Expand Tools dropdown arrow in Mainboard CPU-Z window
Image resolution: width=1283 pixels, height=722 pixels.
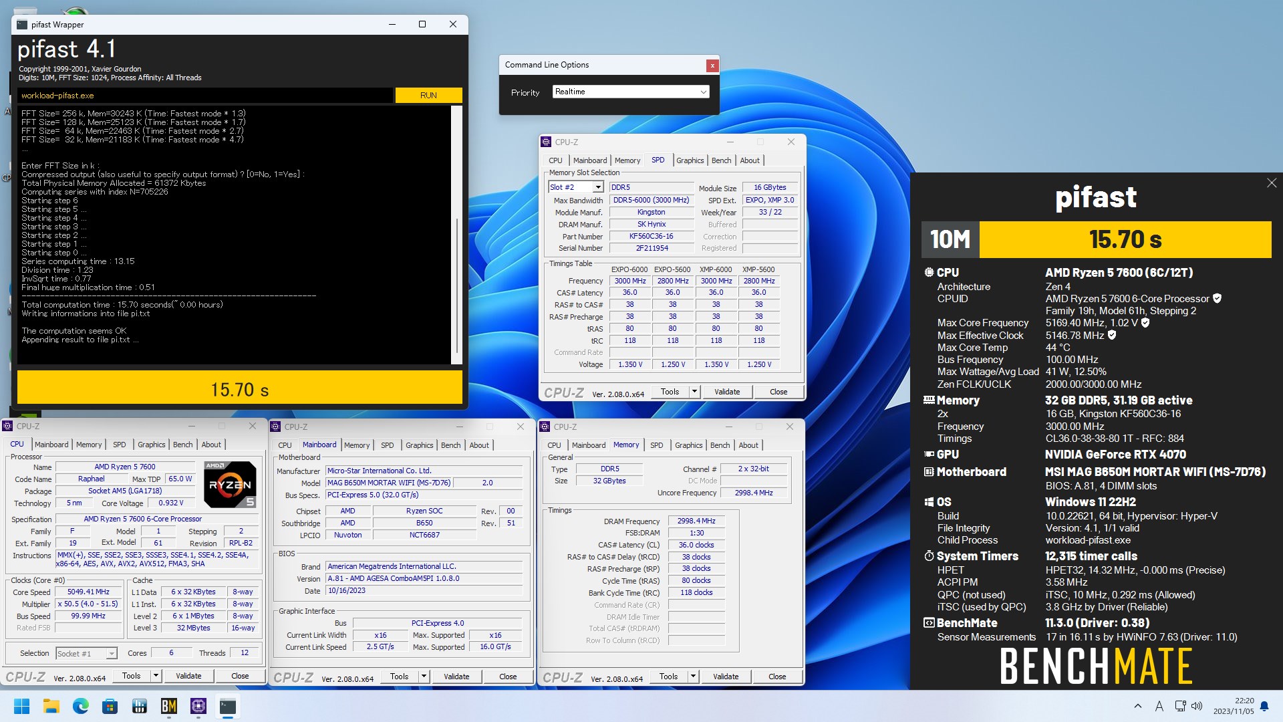(424, 677)
